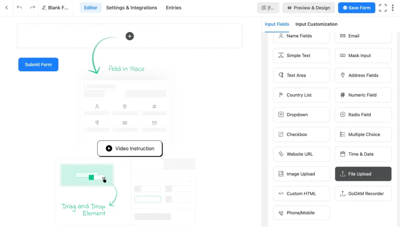Open Preview & Design view
The height and width of the screenshot is (227, 400).
tap(308, 7)
